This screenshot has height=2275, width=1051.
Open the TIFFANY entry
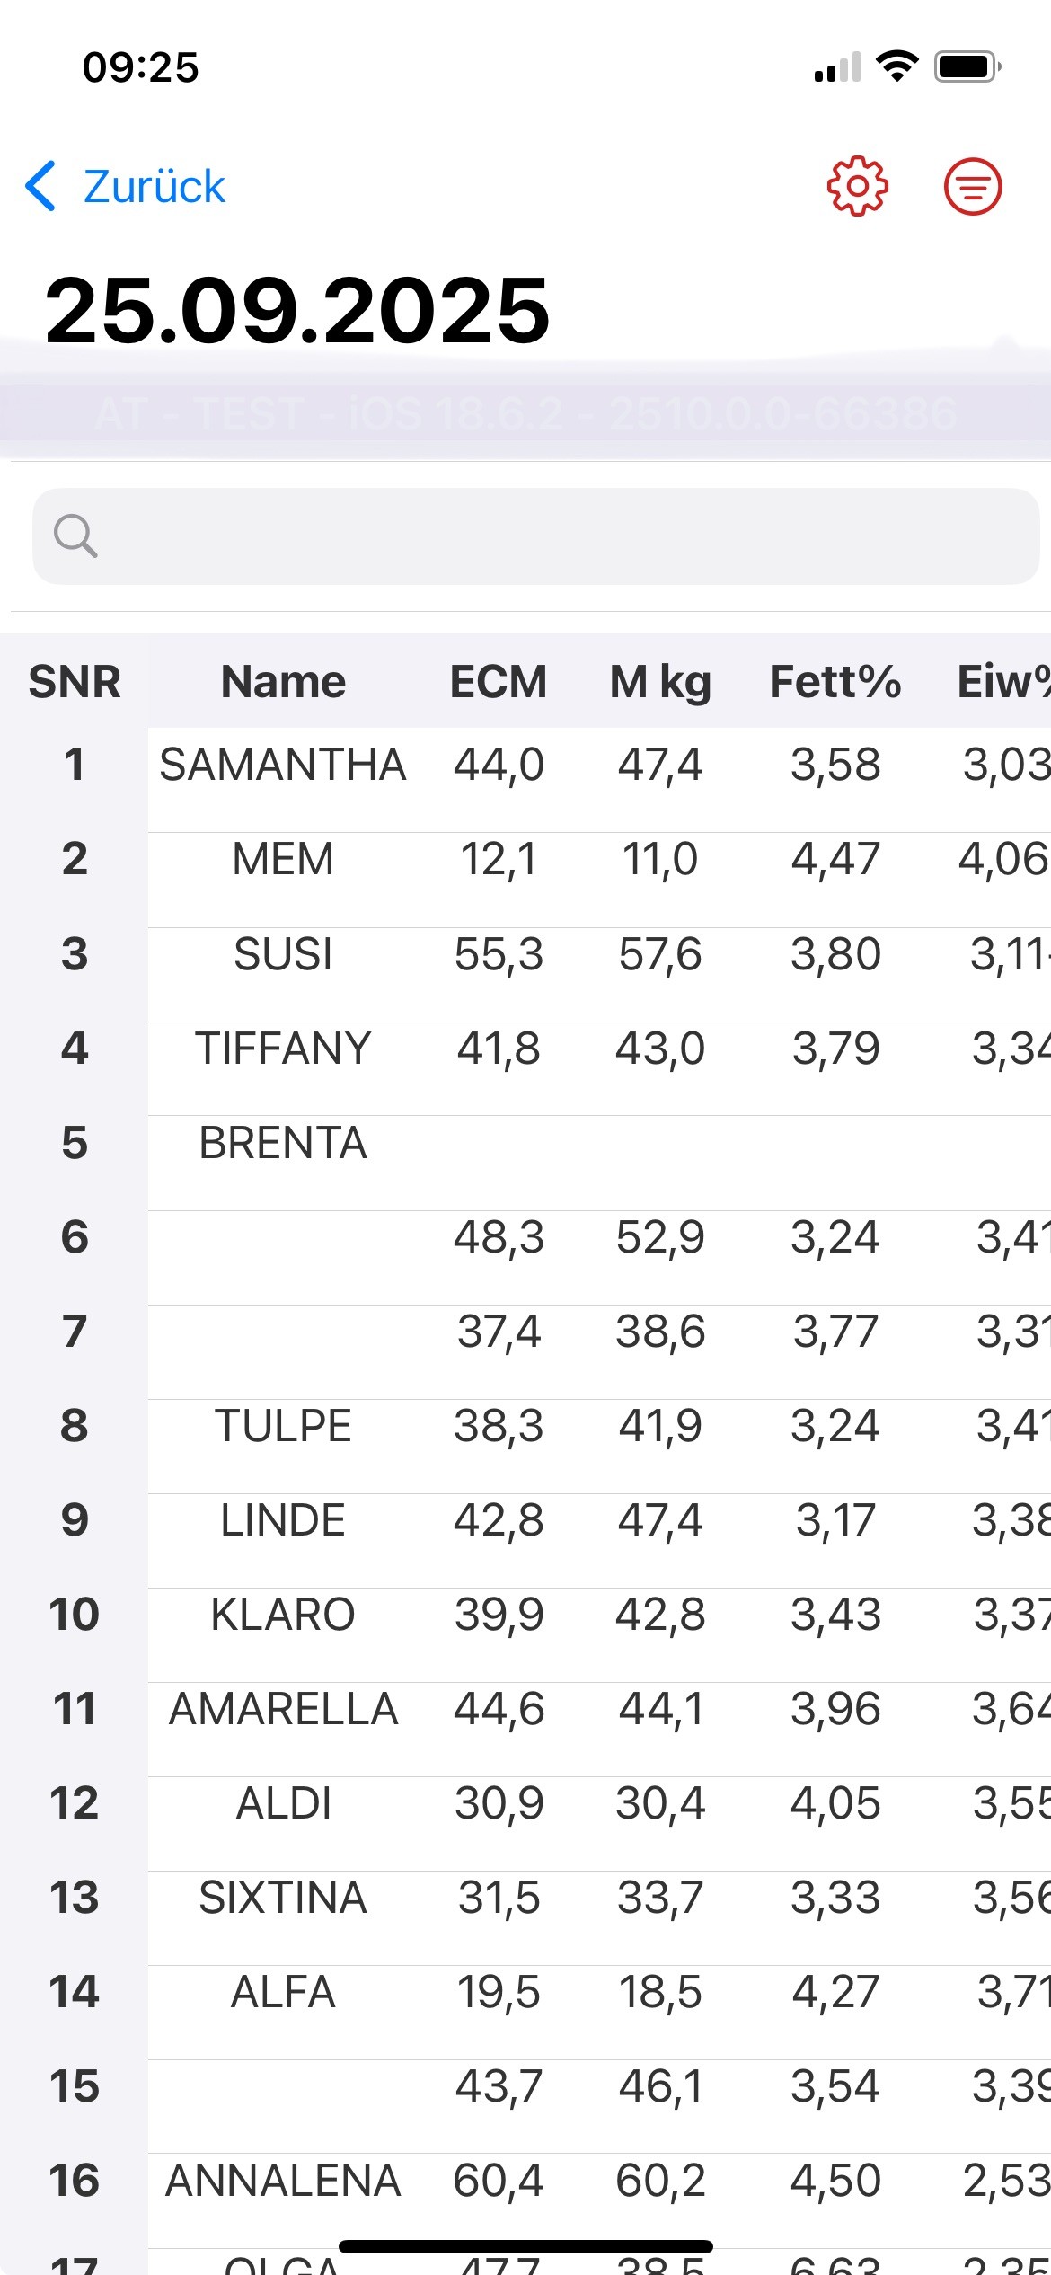click(283, 1049)
